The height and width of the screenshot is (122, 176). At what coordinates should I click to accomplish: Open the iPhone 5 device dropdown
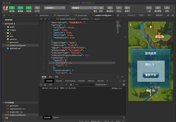131,15
